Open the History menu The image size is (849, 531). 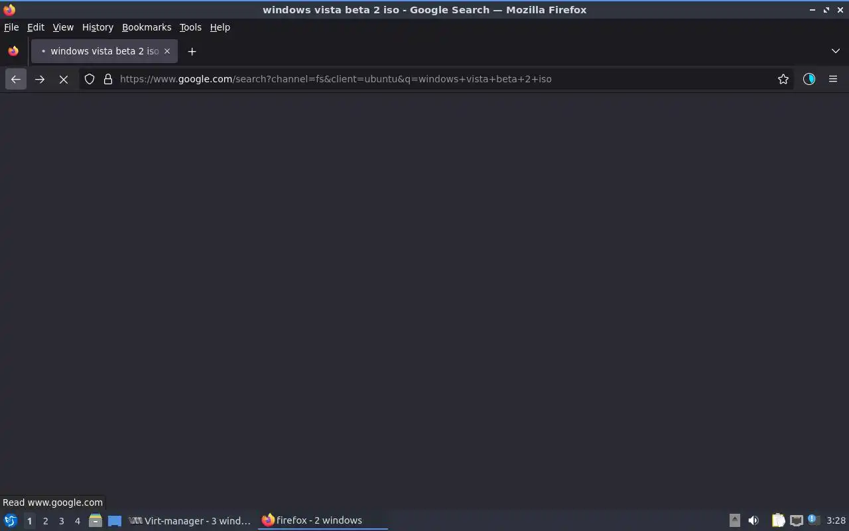(98, 27)
